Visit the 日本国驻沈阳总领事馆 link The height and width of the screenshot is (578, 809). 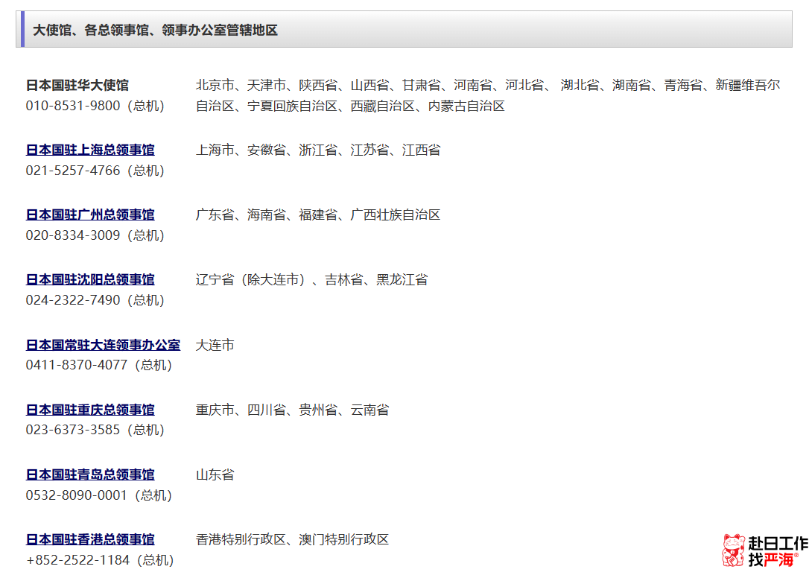pyautogui.click(x=90, y=280)
